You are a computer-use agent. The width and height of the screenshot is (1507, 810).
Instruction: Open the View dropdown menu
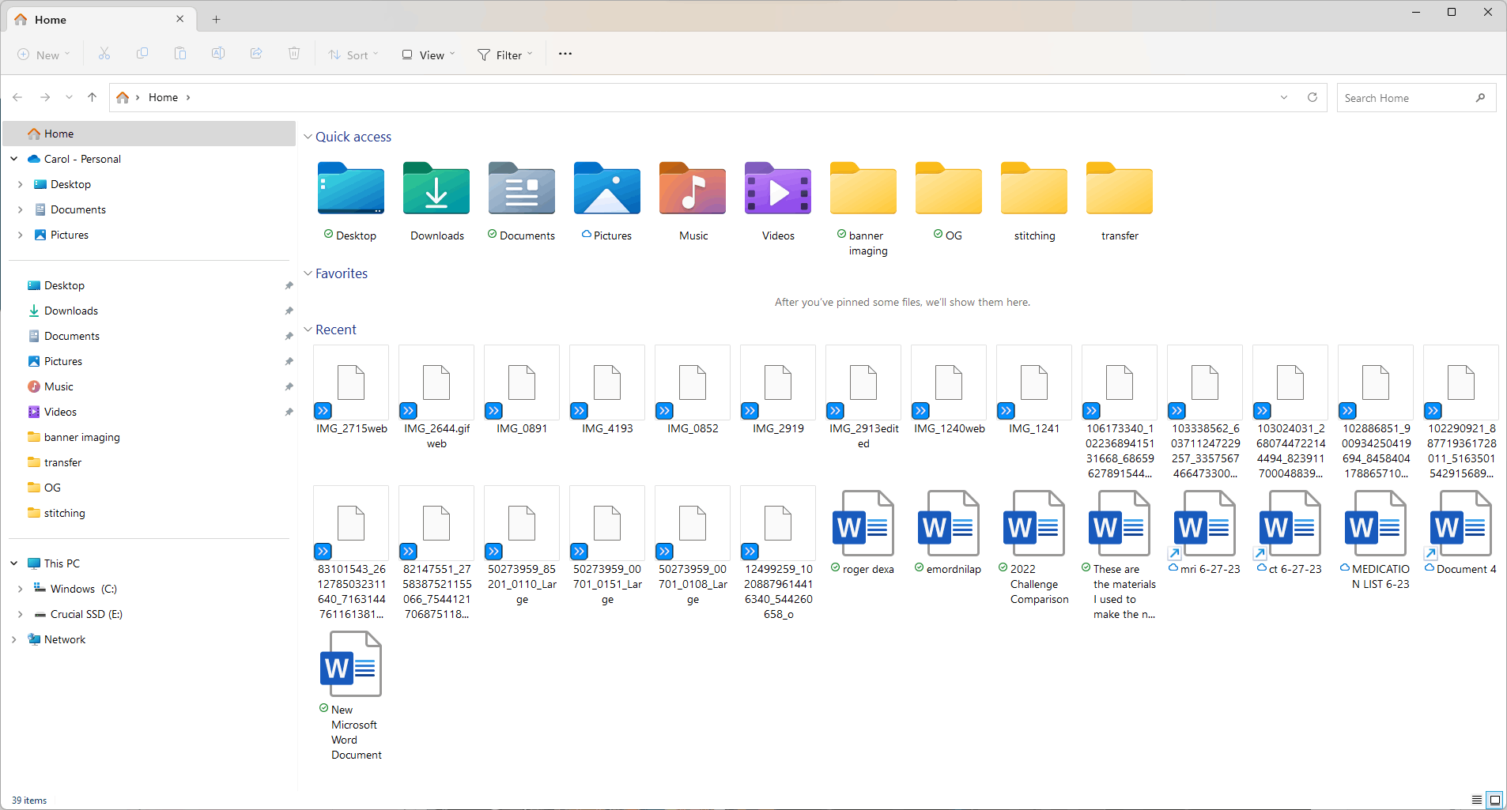[429, 55]
